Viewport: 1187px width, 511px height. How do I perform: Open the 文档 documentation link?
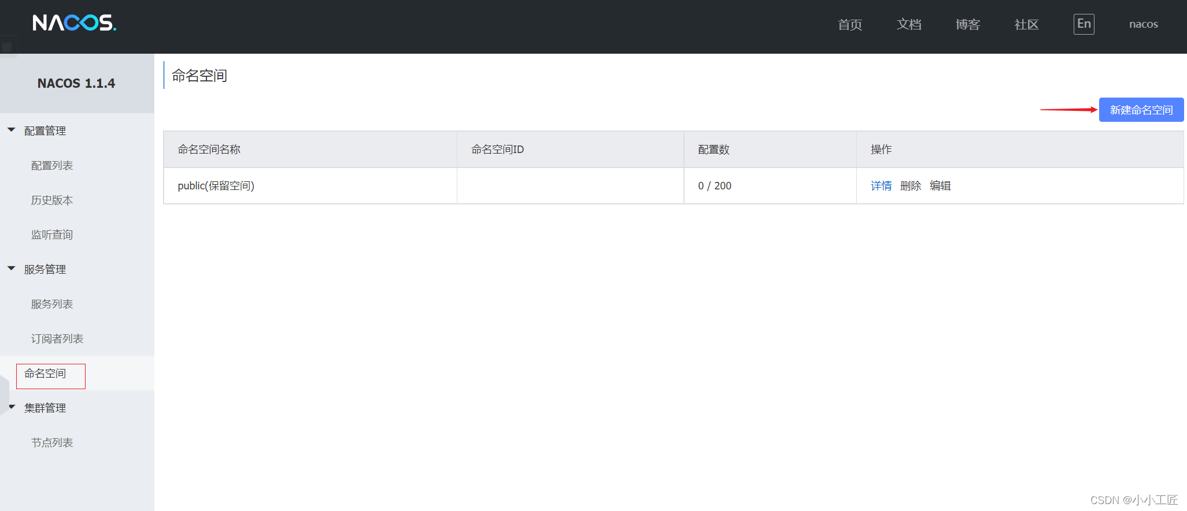tap(909, 24)
